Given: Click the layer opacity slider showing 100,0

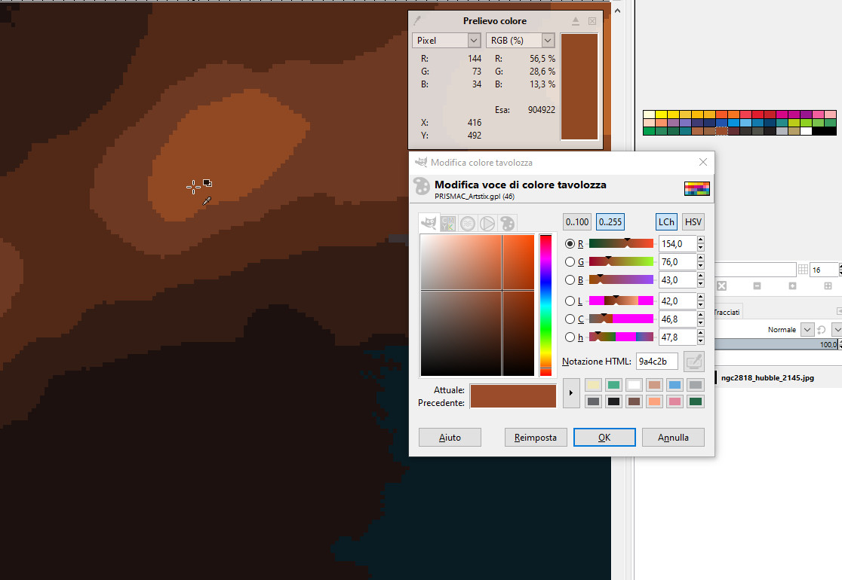Looking at the screenshot, I should [x=776, y=344].
